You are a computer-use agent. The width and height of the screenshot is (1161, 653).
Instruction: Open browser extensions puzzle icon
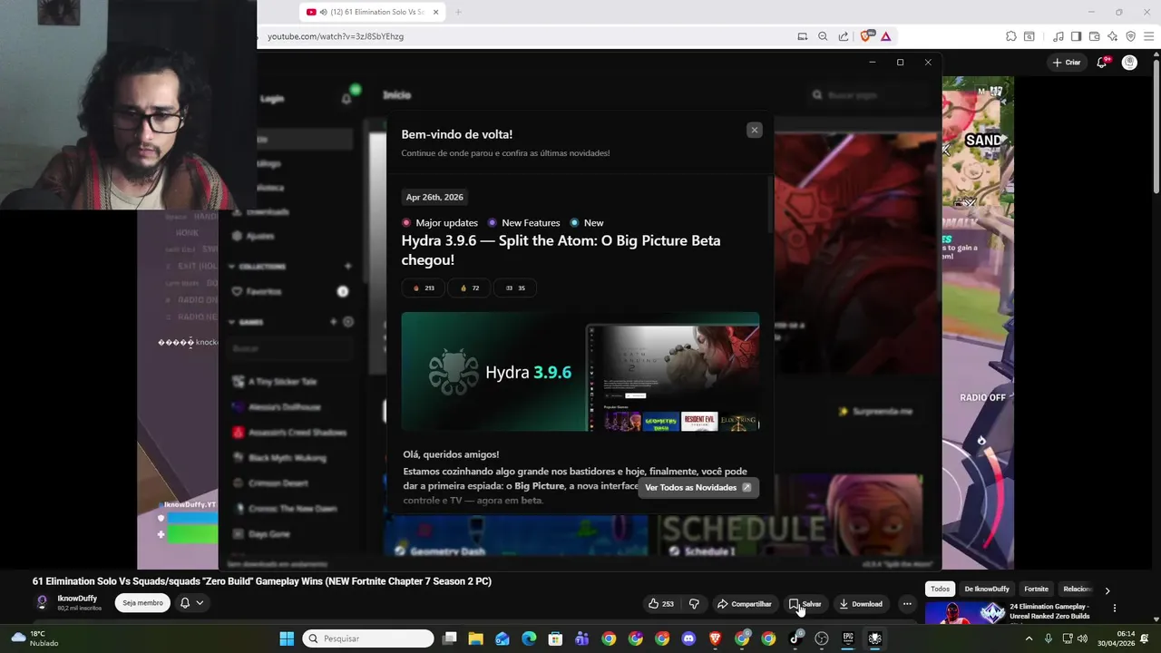1011,36
